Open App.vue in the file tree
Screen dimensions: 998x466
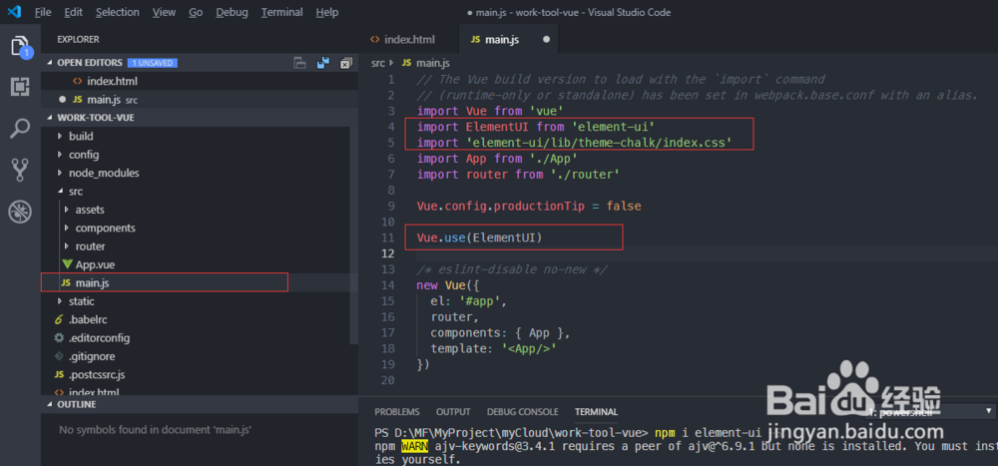click(94, 264)
